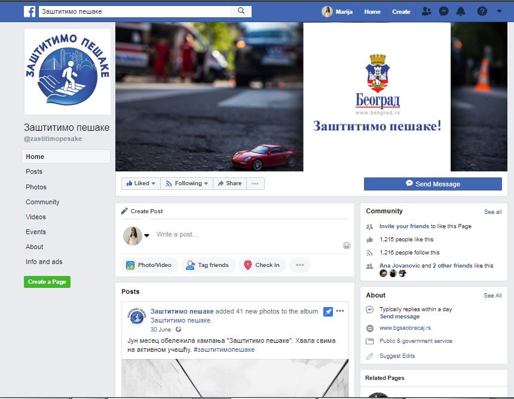
Task: Click the Facebook logo icon
Action: pos(29,11)
